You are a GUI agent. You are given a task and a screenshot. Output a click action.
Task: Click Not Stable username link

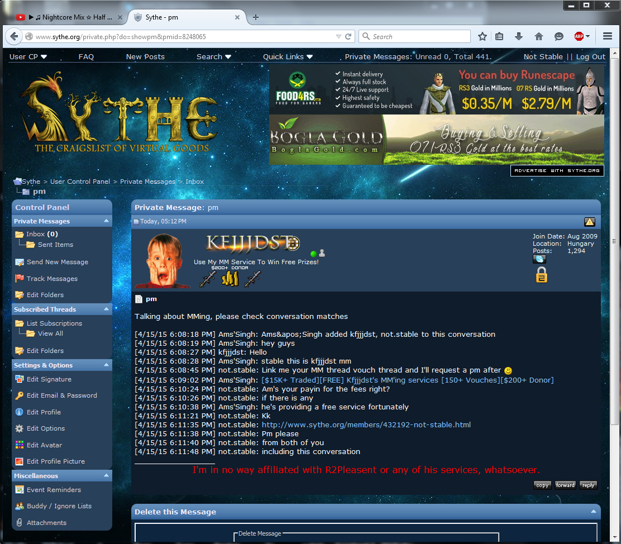click(x=543, y=56)
